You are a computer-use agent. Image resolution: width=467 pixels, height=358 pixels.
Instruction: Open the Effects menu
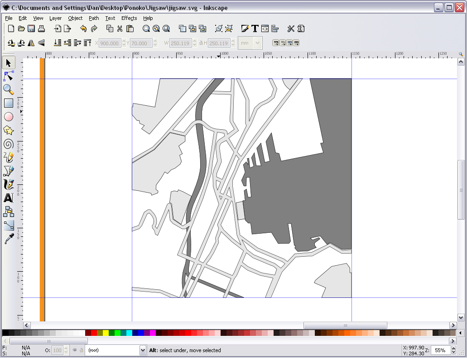click(129, 18)
